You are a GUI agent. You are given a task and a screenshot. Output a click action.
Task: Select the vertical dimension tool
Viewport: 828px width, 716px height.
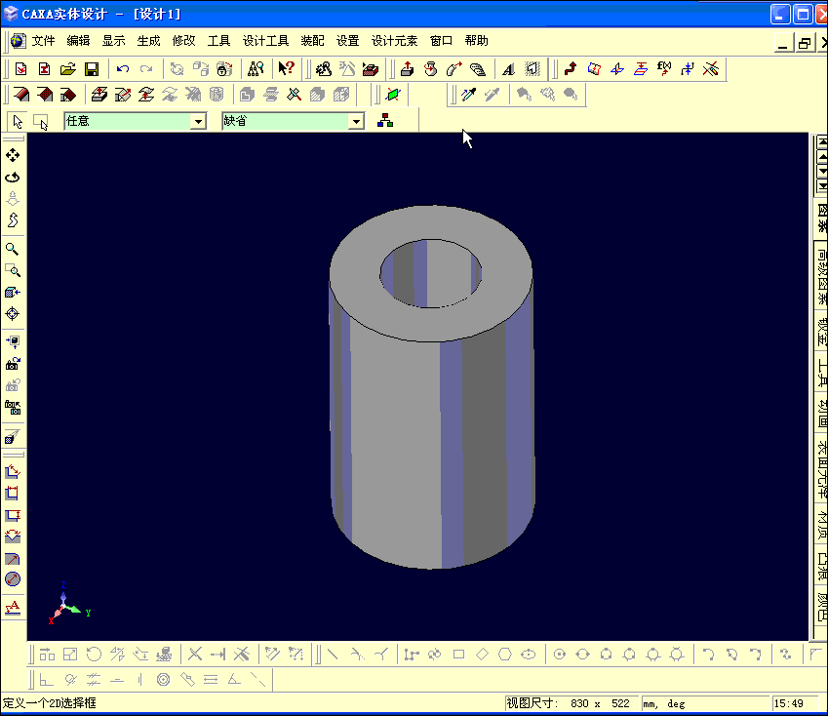[x=13, y=515]
